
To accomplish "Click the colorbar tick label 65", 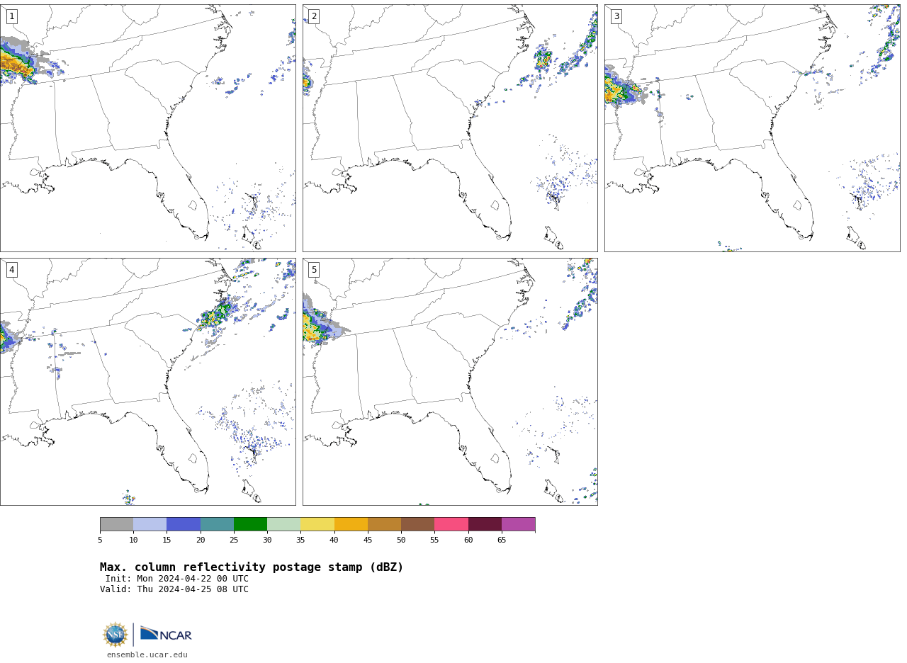I will coord(502,540).
